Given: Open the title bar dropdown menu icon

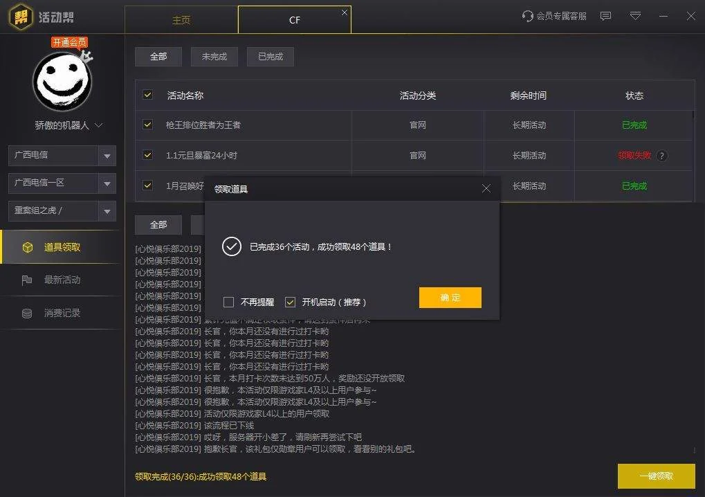Looking at the screenshot, I should (x=635, y=16).
